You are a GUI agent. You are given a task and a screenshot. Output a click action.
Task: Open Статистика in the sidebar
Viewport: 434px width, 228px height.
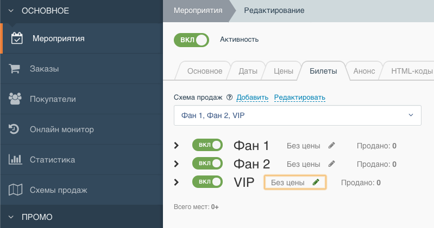tap(81, 160)
